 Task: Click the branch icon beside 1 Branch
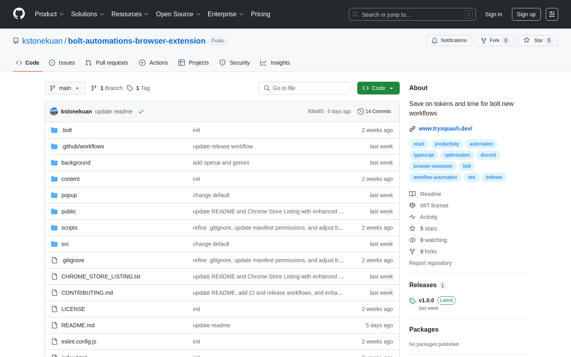tap(94, 88)
